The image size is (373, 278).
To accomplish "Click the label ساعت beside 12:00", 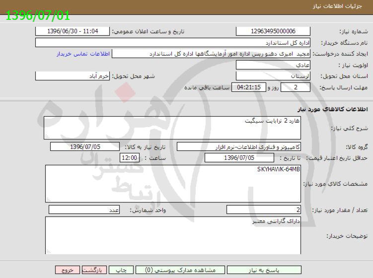I will pyautogui.click(x=155, y=158).
